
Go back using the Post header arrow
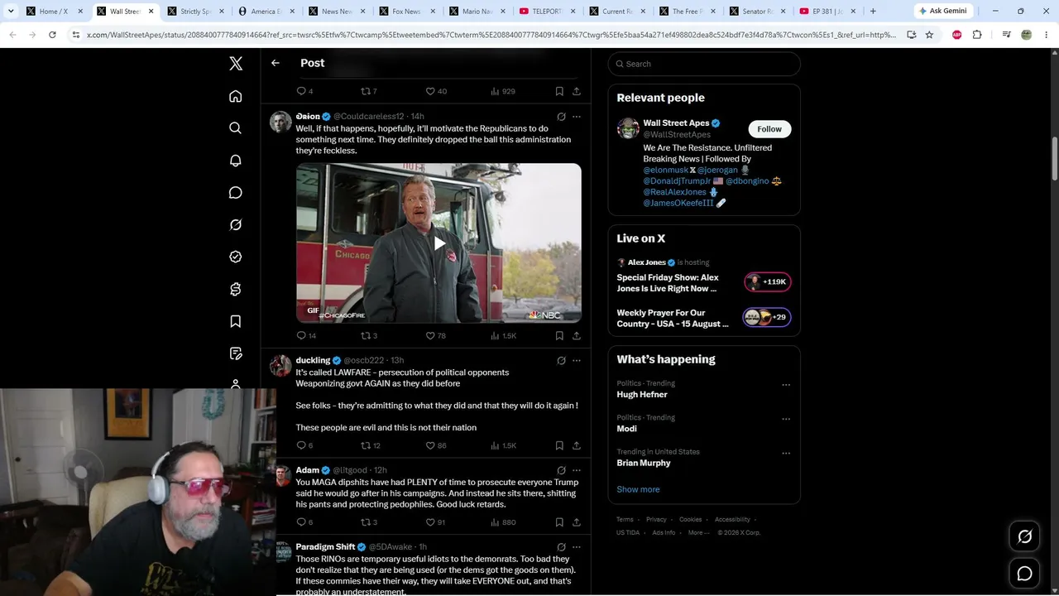pyautogui.click(x=276, y=63)
